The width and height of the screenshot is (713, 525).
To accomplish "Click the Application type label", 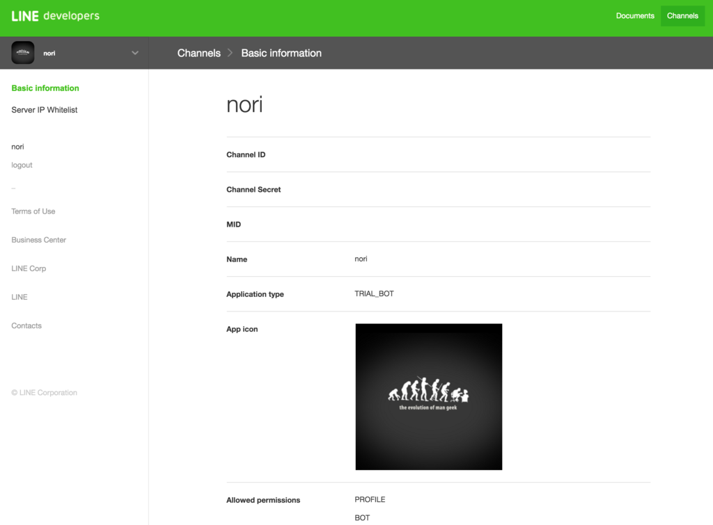I will [255, 294].
